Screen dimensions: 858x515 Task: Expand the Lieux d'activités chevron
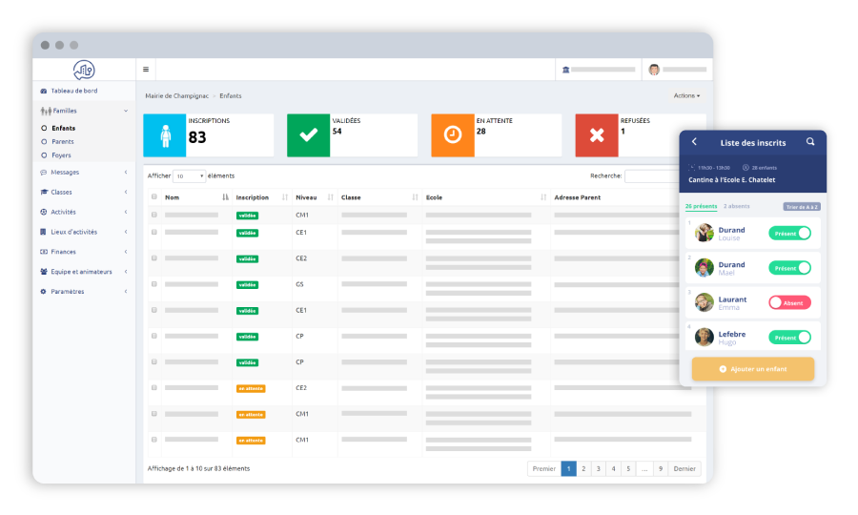(x=126, y=232)
